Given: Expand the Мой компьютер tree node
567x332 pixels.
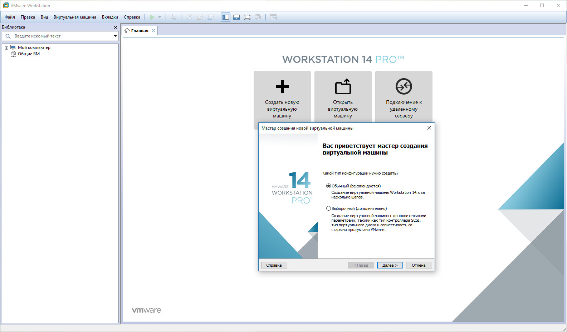Looking at the screenshot, I should [6, 48].
